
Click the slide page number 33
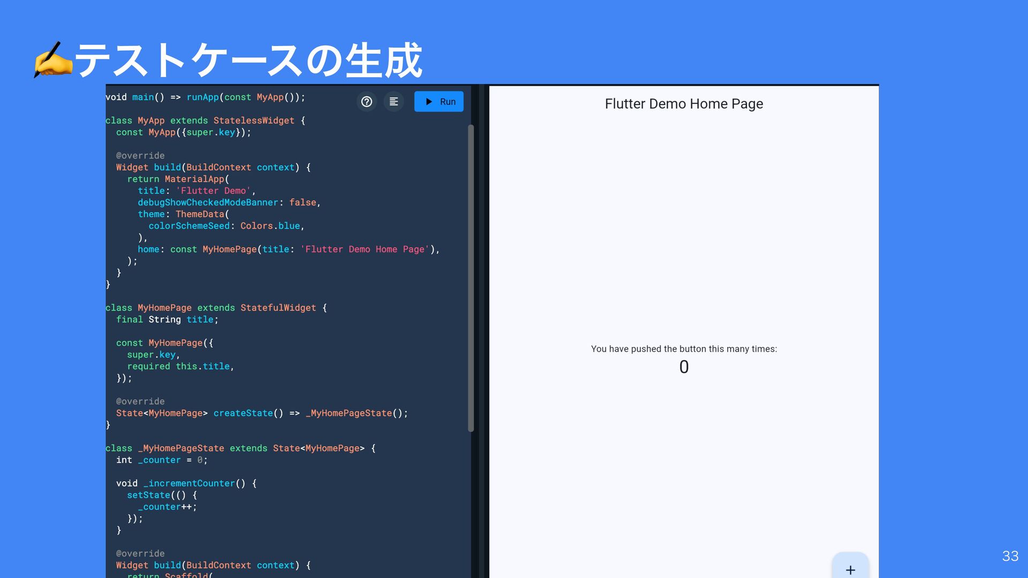1010,556
